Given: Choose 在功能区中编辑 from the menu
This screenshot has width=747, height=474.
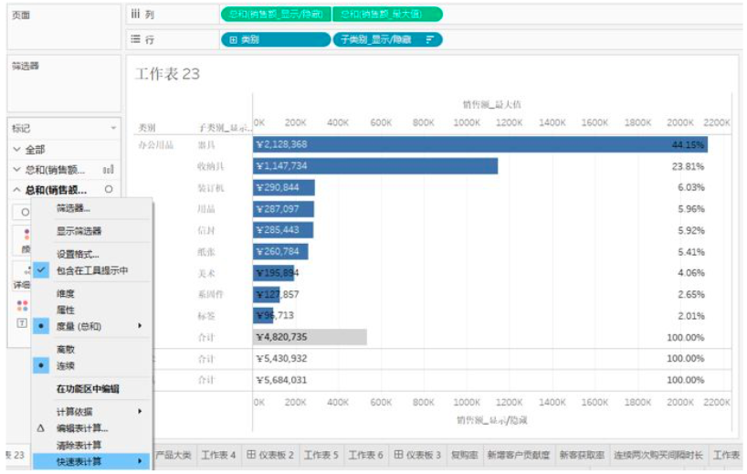Looking at the screenshot, I should tap(88, 389).
